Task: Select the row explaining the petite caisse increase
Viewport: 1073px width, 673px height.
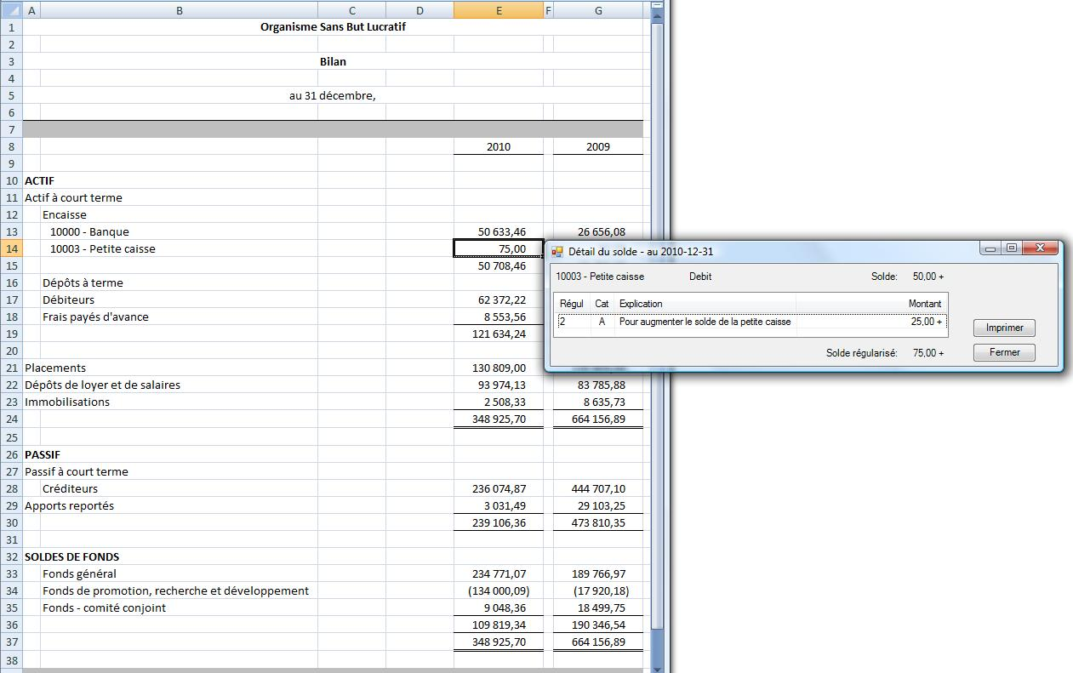Action: point(705,322)
